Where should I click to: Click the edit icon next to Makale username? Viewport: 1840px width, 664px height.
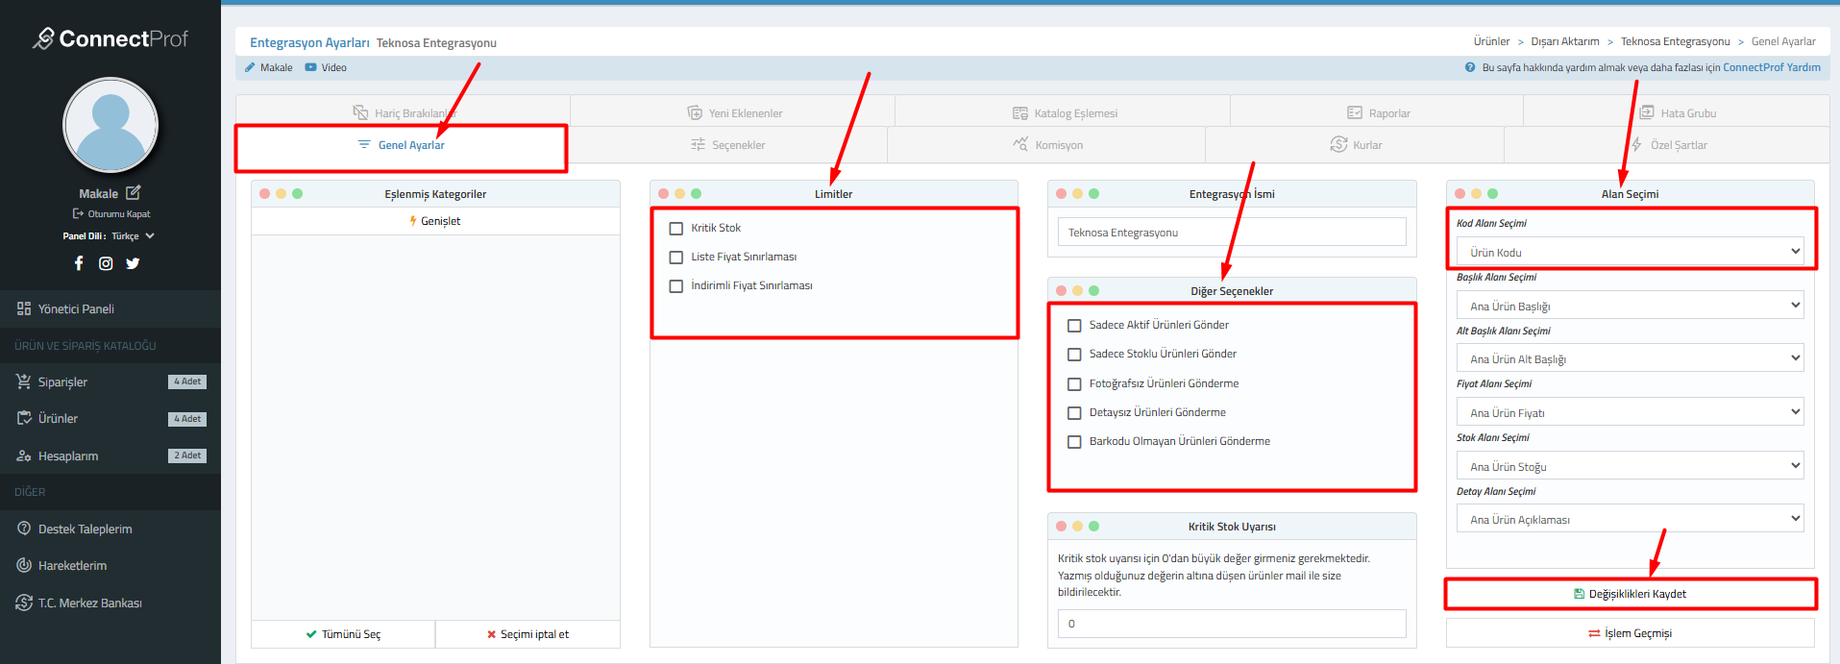click(133, 193)
